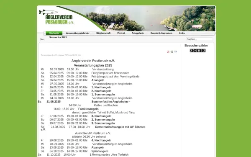Click the 4. Nachtangeln entry
This screenshot has width=251, height=157.
click(101, 141)
